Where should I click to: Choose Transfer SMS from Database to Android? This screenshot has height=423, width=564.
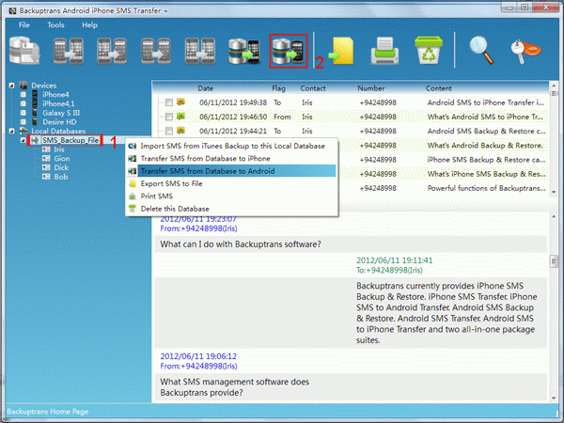tap(201, 170)
